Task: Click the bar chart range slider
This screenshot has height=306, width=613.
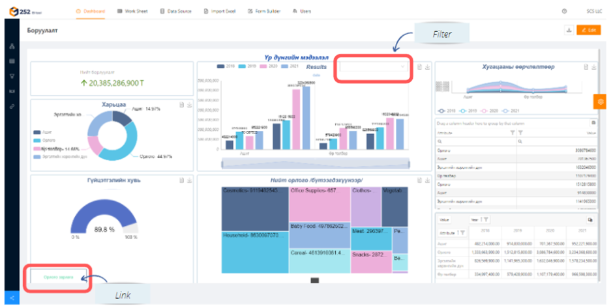Action: tap(314, 163)
